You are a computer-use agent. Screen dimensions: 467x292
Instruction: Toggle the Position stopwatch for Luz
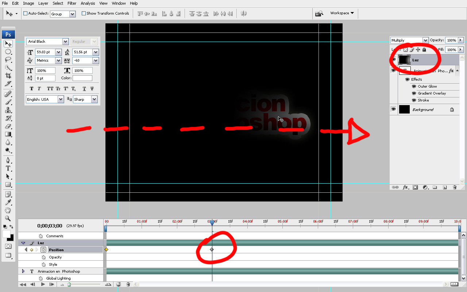pos(43,250)
